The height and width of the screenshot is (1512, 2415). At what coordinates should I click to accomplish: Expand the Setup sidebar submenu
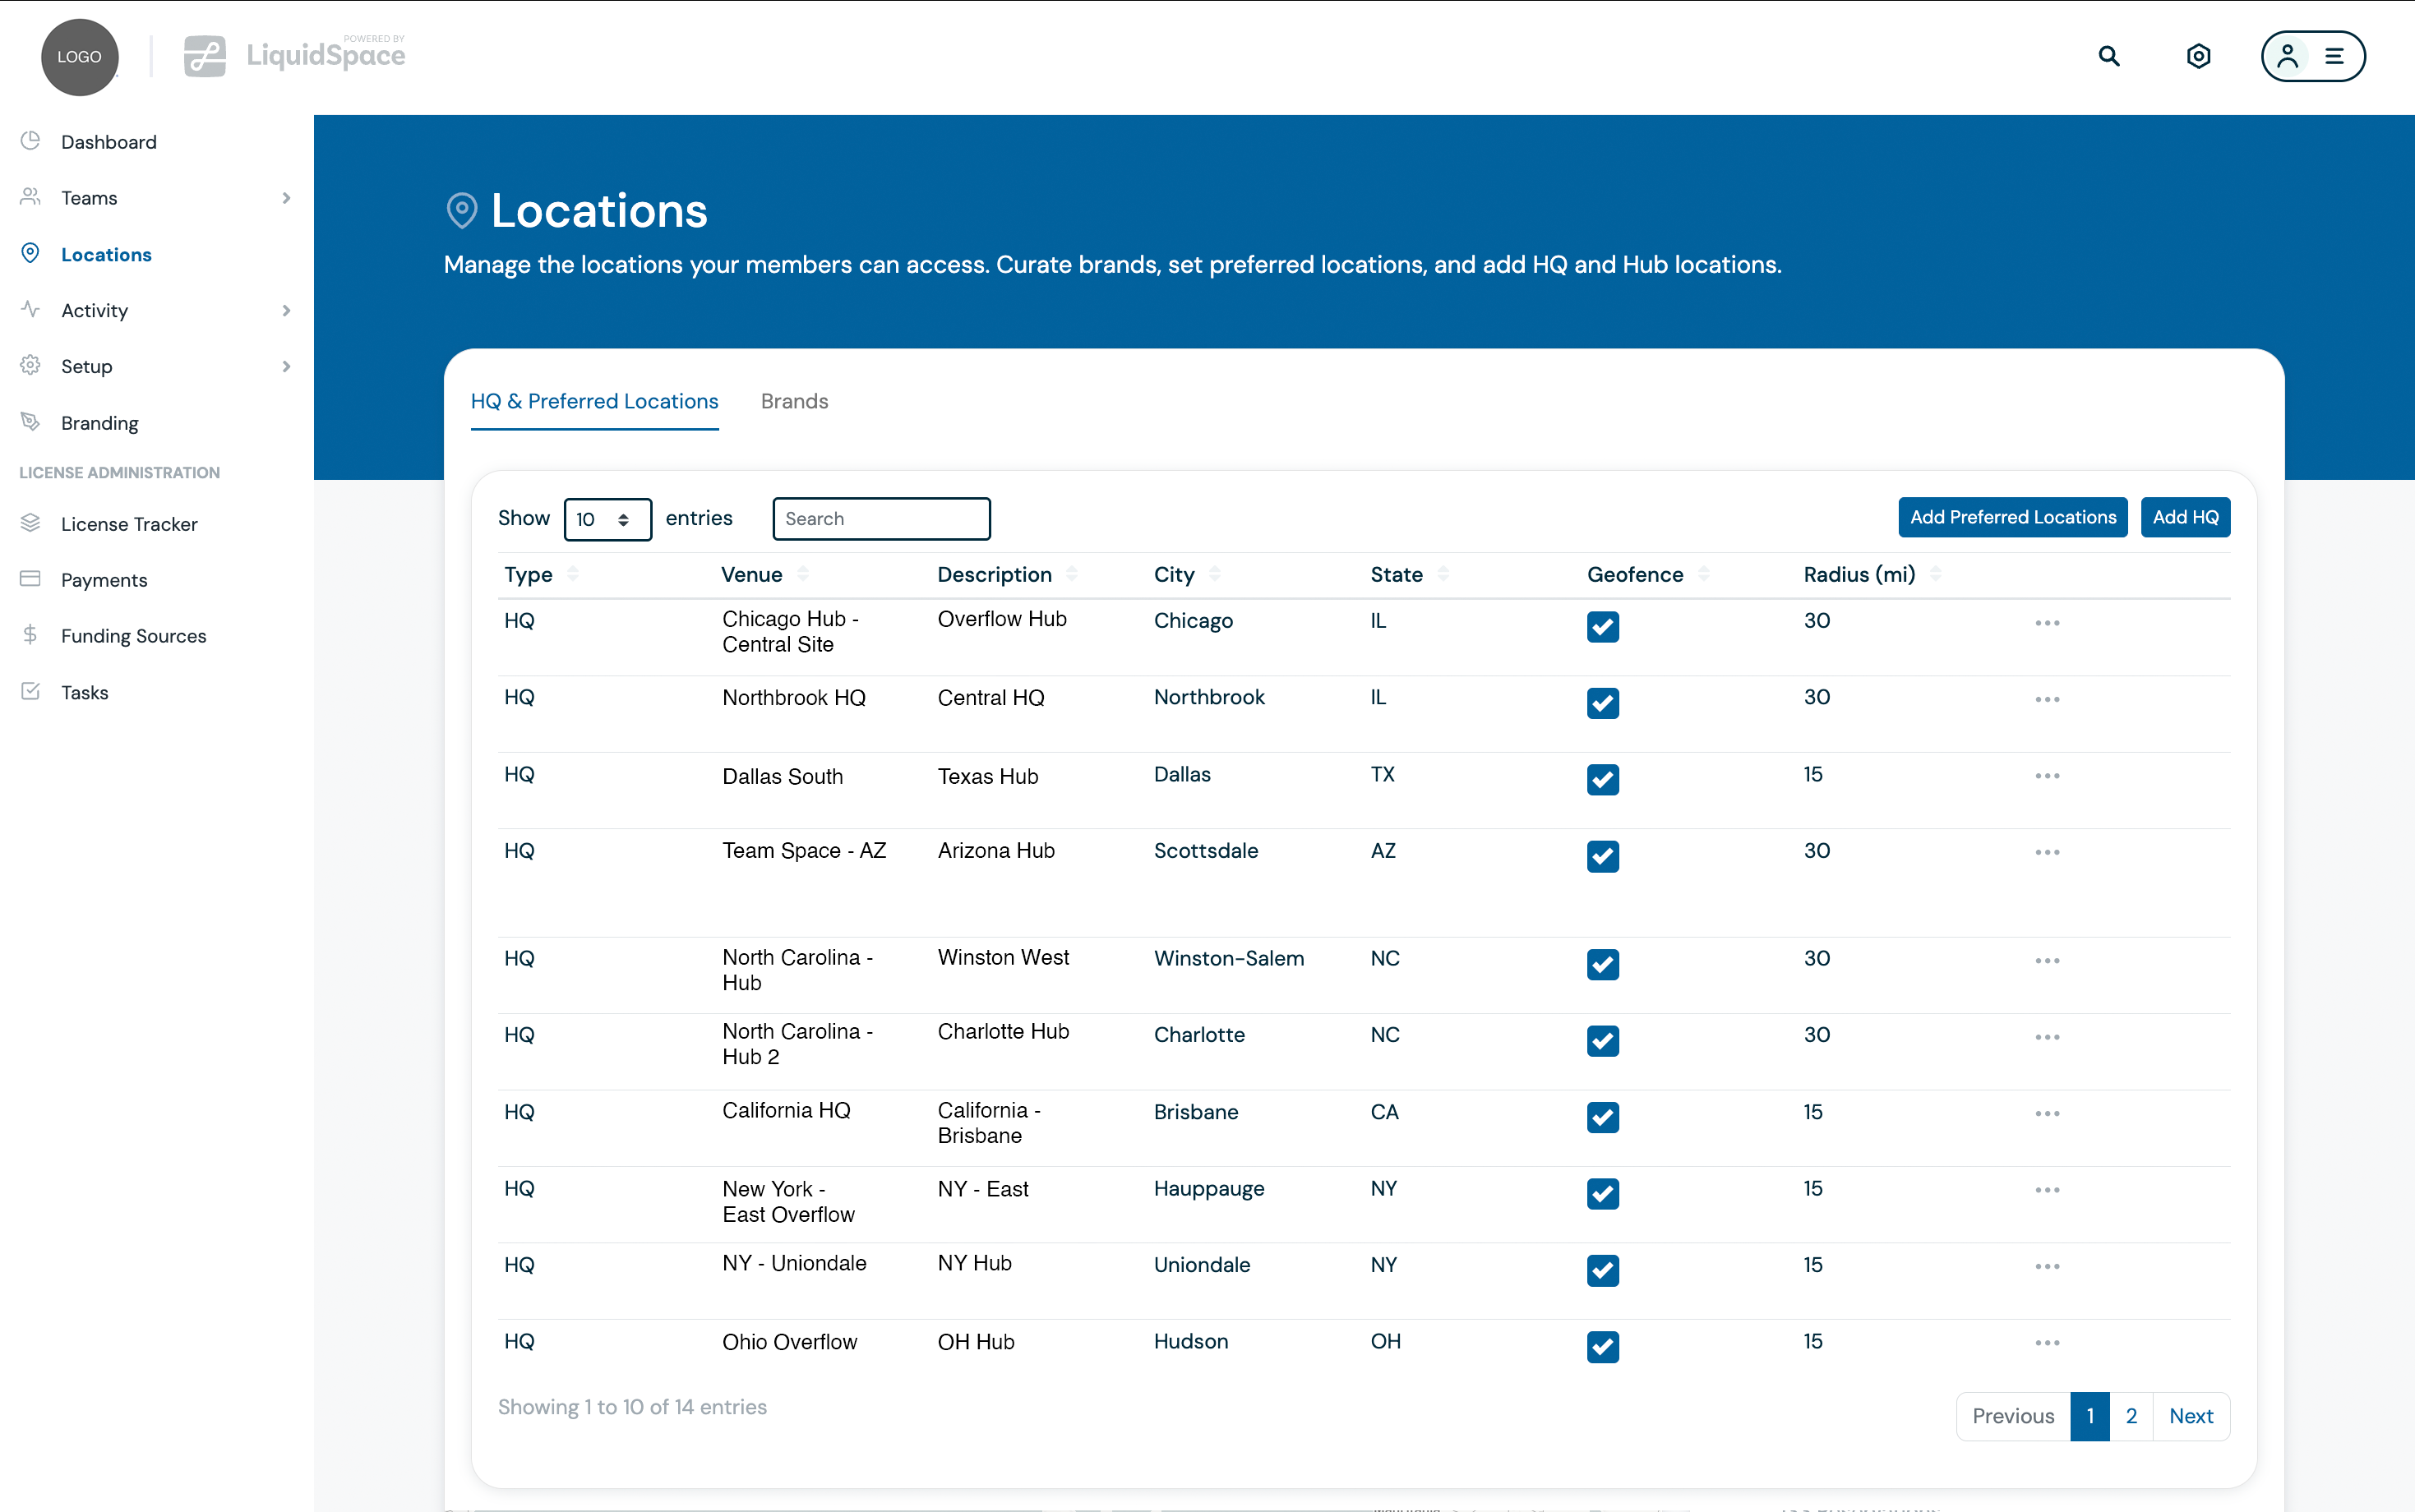coord(286,366)
